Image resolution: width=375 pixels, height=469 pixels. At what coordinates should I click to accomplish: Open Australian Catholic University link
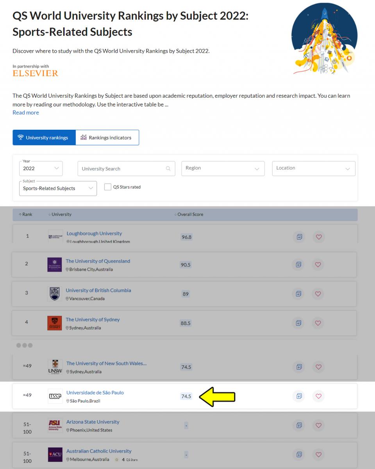point(99,451)
